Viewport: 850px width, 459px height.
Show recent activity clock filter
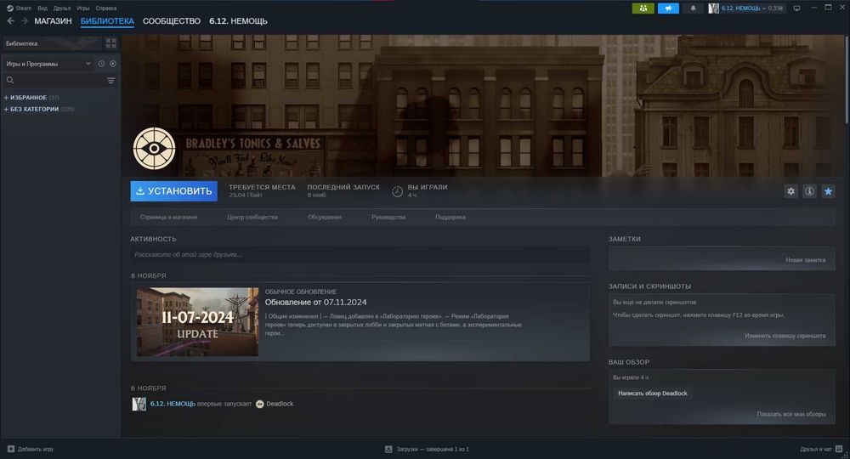(101, 64)
